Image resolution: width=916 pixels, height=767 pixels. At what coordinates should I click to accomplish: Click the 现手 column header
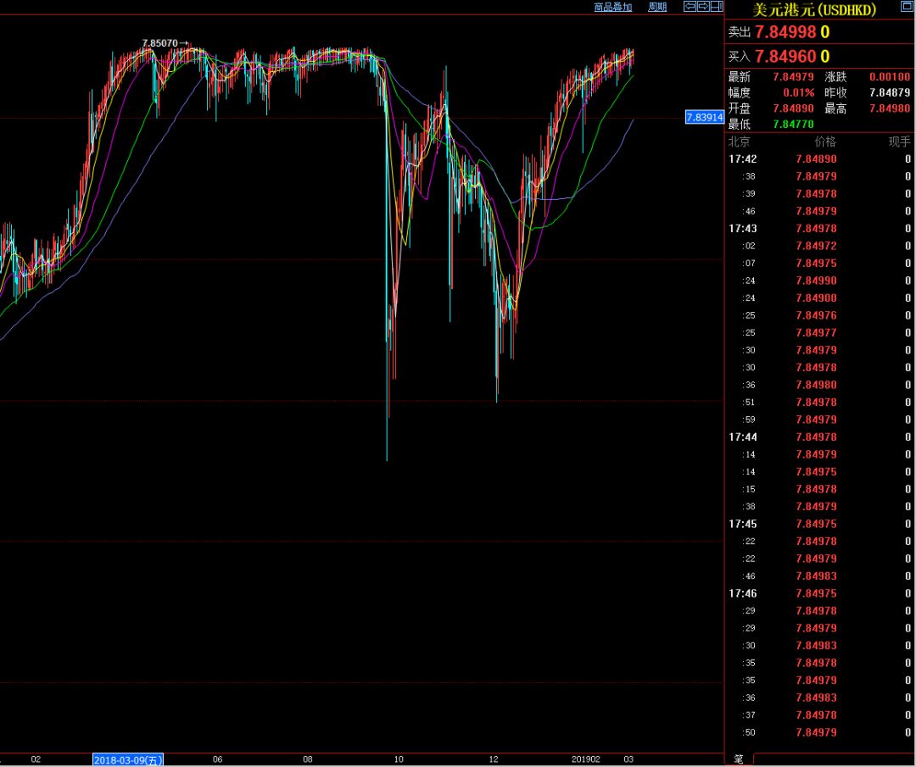[899, 142]
